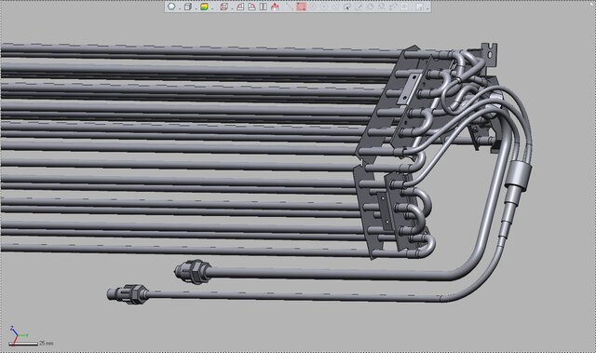The width and height of the screenshot is (596, 353).
Task: Select the lower hex-nut pipe fitting
Action: (x=129, y=294)
